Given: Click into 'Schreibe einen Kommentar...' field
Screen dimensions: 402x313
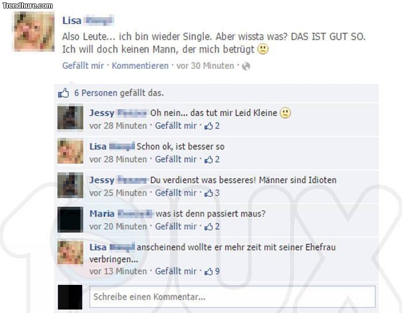Looking at the screenshot, I should point(232,297).
